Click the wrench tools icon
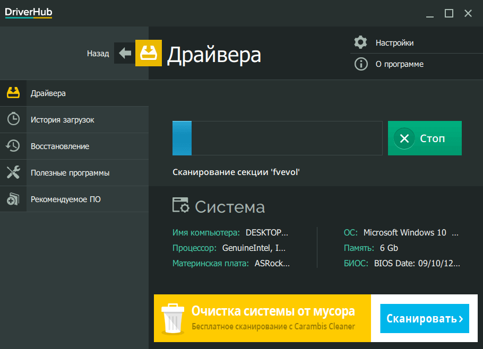This screenshot has width=483, height=349. tap(13, 172)
